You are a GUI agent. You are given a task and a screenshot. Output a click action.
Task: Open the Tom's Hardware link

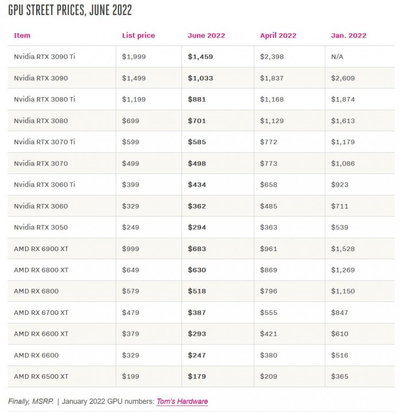click(x=182, y=401)
